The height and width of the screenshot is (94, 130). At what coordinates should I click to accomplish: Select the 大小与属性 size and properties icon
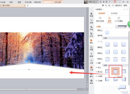pos(119,19)
